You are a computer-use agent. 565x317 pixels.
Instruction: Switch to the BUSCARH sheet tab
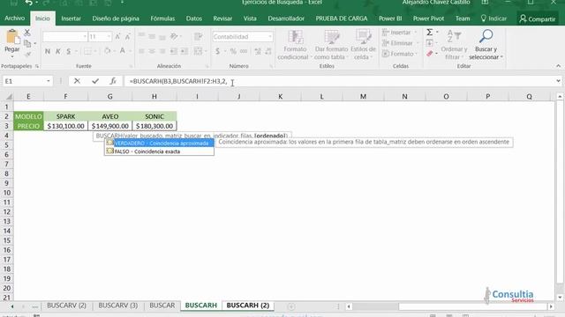click(x=201, y=306)
